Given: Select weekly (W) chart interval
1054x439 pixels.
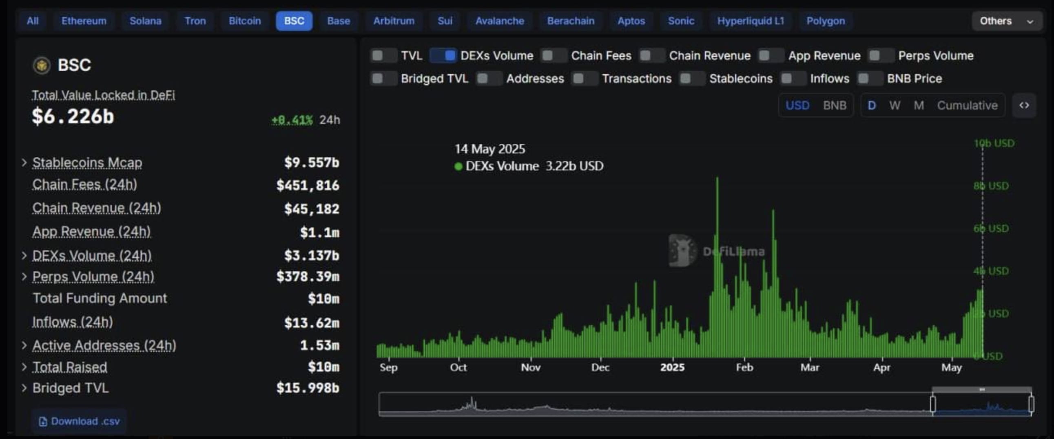Looking at the screenshot, I should click(895, 105).
